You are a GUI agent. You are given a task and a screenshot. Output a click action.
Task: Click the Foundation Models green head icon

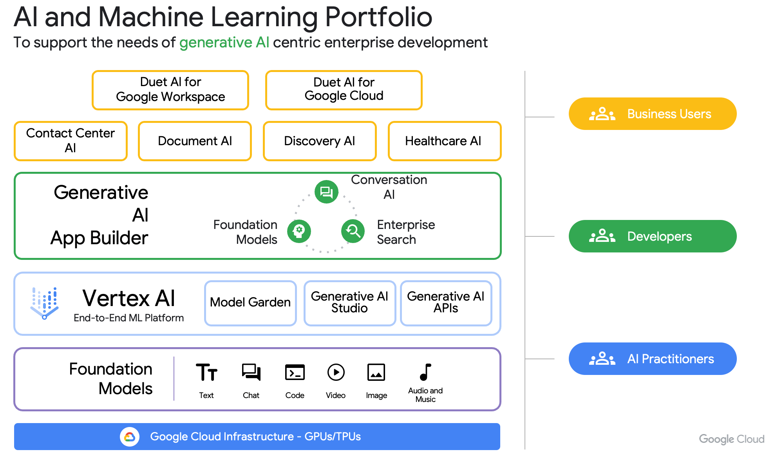click(299, 231)
